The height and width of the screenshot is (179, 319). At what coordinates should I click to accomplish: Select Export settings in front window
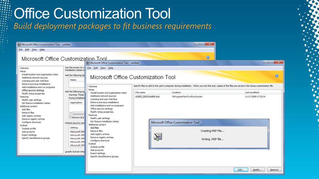[x=98, y=153]
